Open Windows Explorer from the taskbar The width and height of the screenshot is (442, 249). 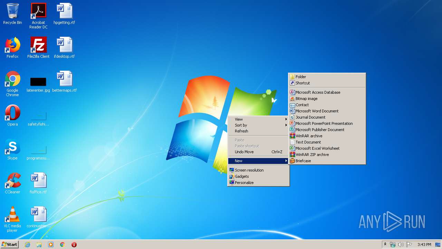click(x=39, y=245)
